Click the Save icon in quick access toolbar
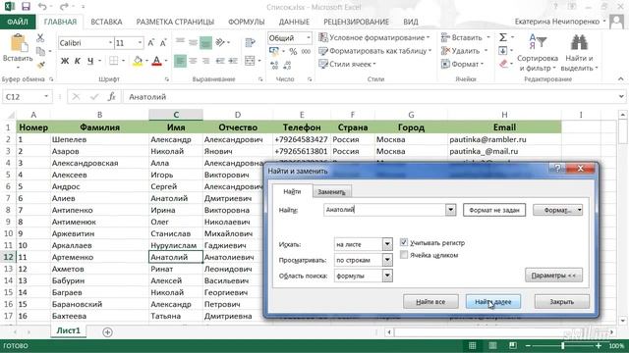The width and height of the screenshot is (629, 353). coord(26,7)
